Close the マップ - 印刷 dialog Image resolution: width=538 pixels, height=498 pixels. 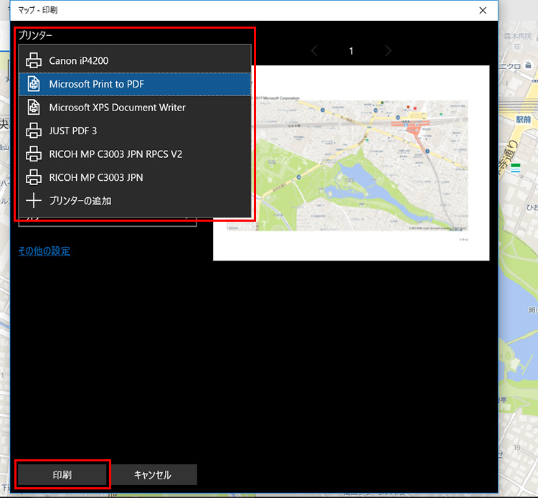(x=483, y=11)
